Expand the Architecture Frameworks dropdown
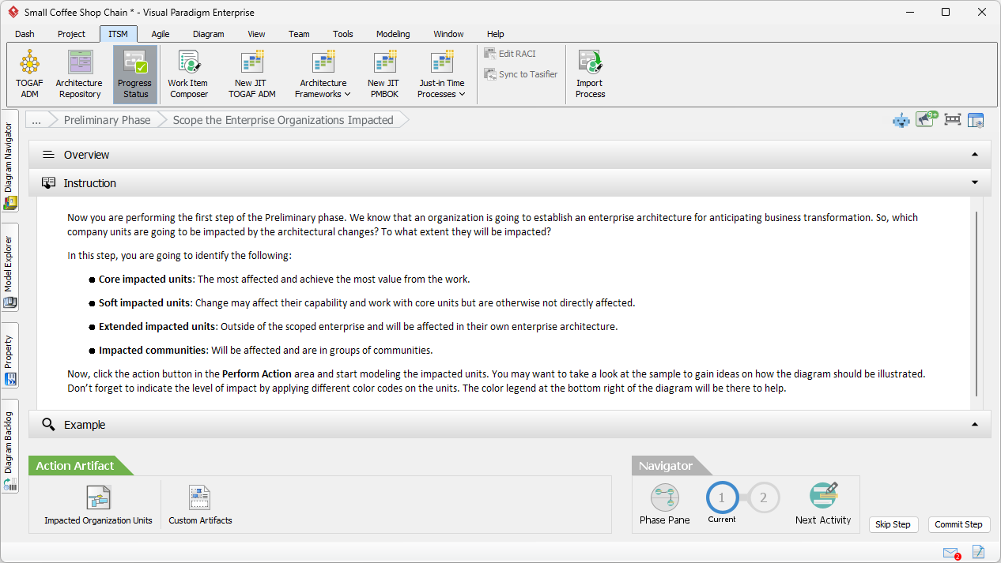This screenshot has height=563, width=1001. (323, 73)
